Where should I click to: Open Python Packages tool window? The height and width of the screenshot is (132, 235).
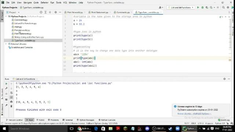pyautogui.click(x=86, y=120)
